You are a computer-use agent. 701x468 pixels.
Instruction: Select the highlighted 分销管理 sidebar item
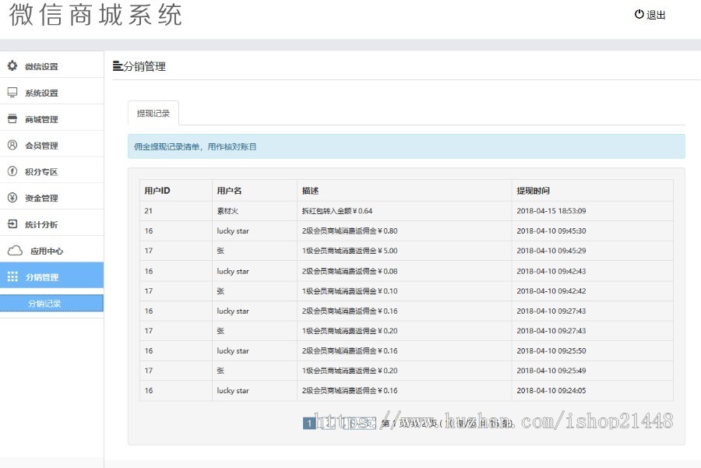(43, 275)
